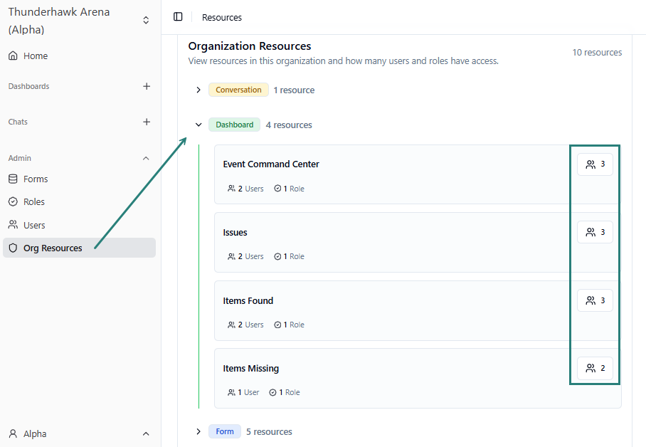Expand the Conversation resources section
This screenshot has width=646, height=447.
(198, 89)
